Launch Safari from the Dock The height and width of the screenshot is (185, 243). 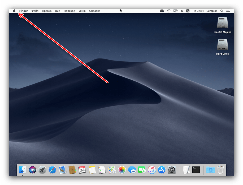click(52, 170)
